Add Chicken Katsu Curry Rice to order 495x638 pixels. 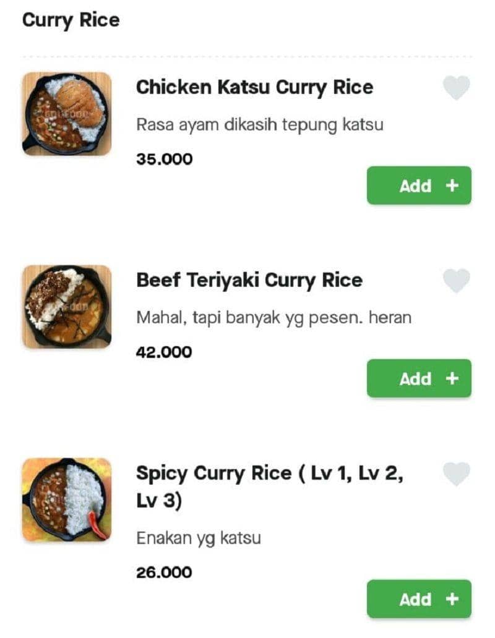419,185
